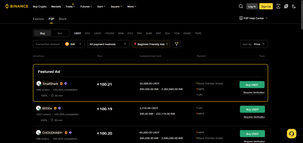Click REDDx's 30 min timer icon
Image resolution: width=303 pixels, height=143 pixels.
52,120
